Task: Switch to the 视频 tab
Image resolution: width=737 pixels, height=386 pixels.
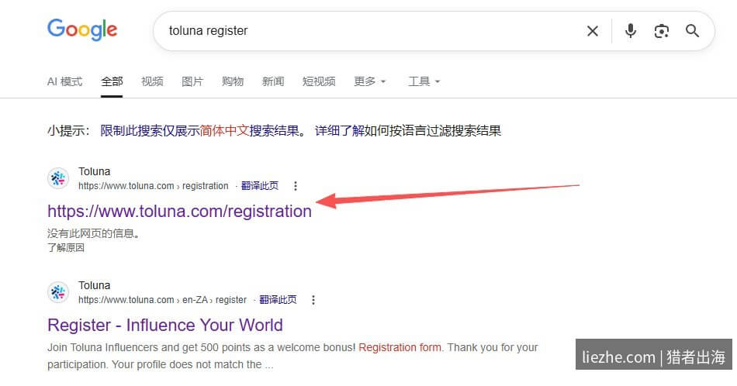Action: point(152,81)
